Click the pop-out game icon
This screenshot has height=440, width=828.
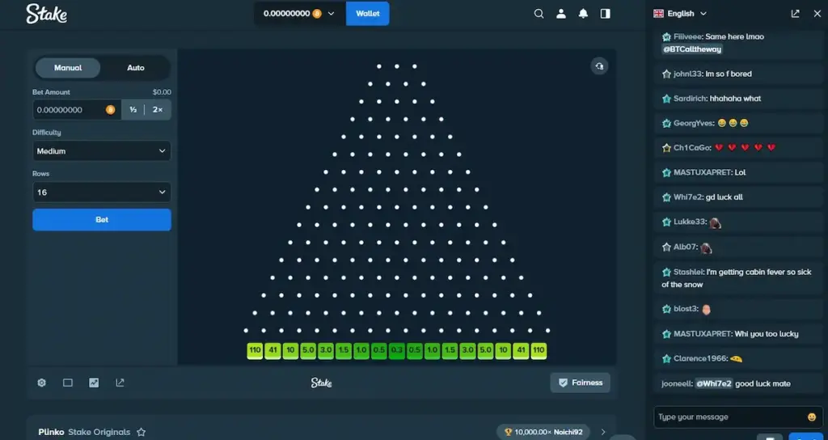[120, 383]
